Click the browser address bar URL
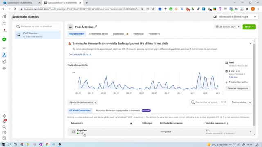 click(x=81, y=9)
